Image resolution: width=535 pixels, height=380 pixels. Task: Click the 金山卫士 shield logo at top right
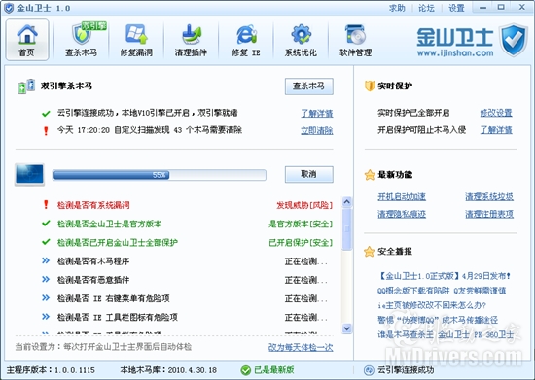[514, 40]
